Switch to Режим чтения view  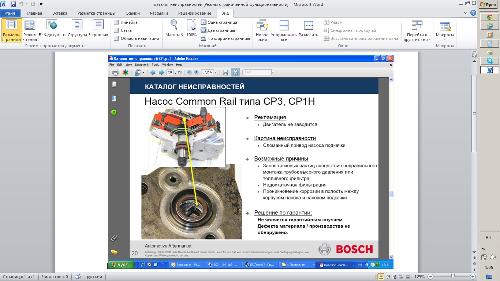coord(30,31)
